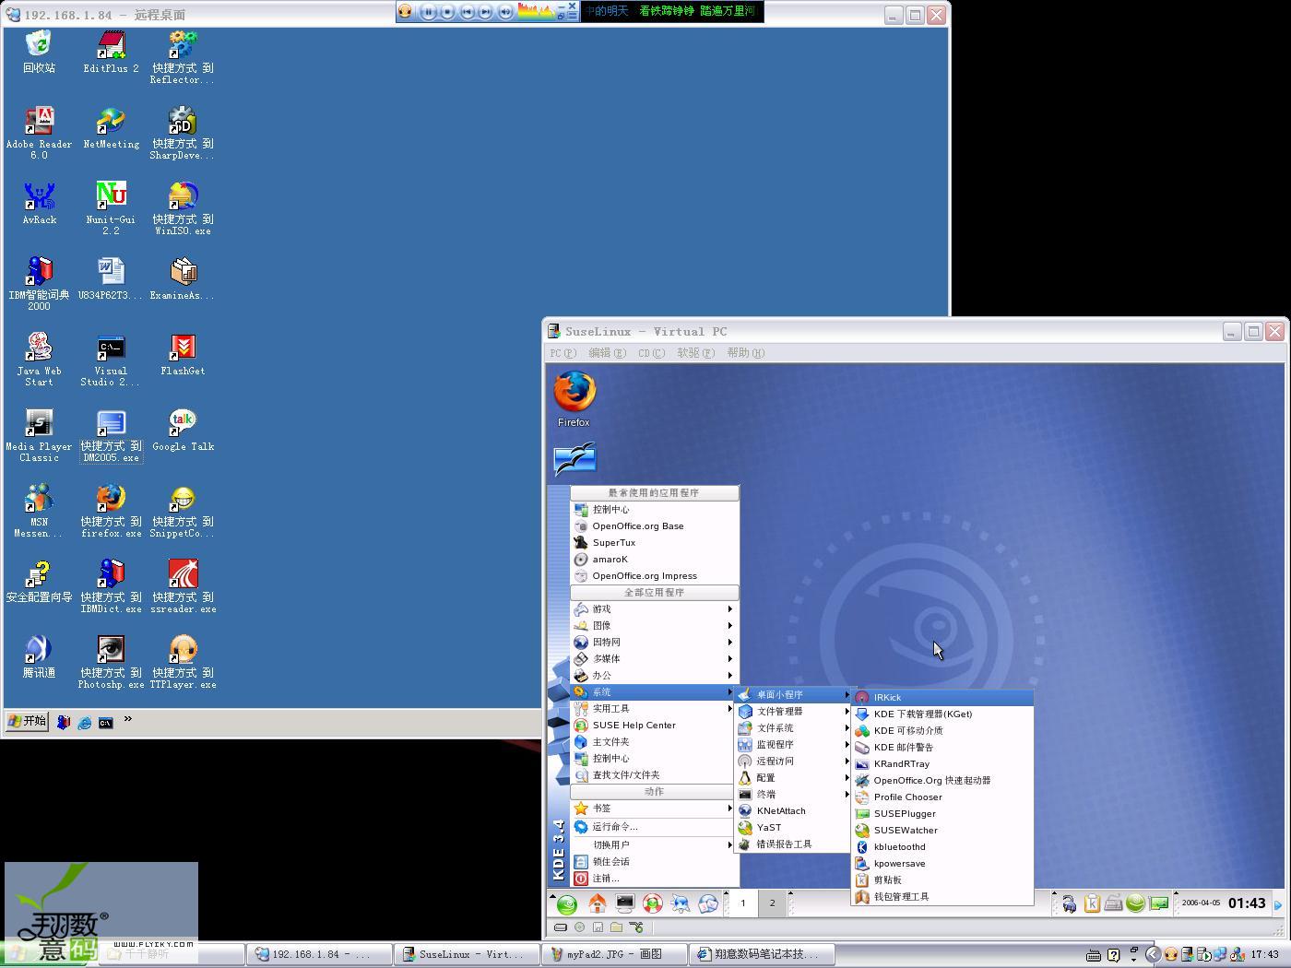This screenshot has width=1291, height=968.
Task: Select the EditPlus 2 desktop icon
Action: tap(111, 52)
